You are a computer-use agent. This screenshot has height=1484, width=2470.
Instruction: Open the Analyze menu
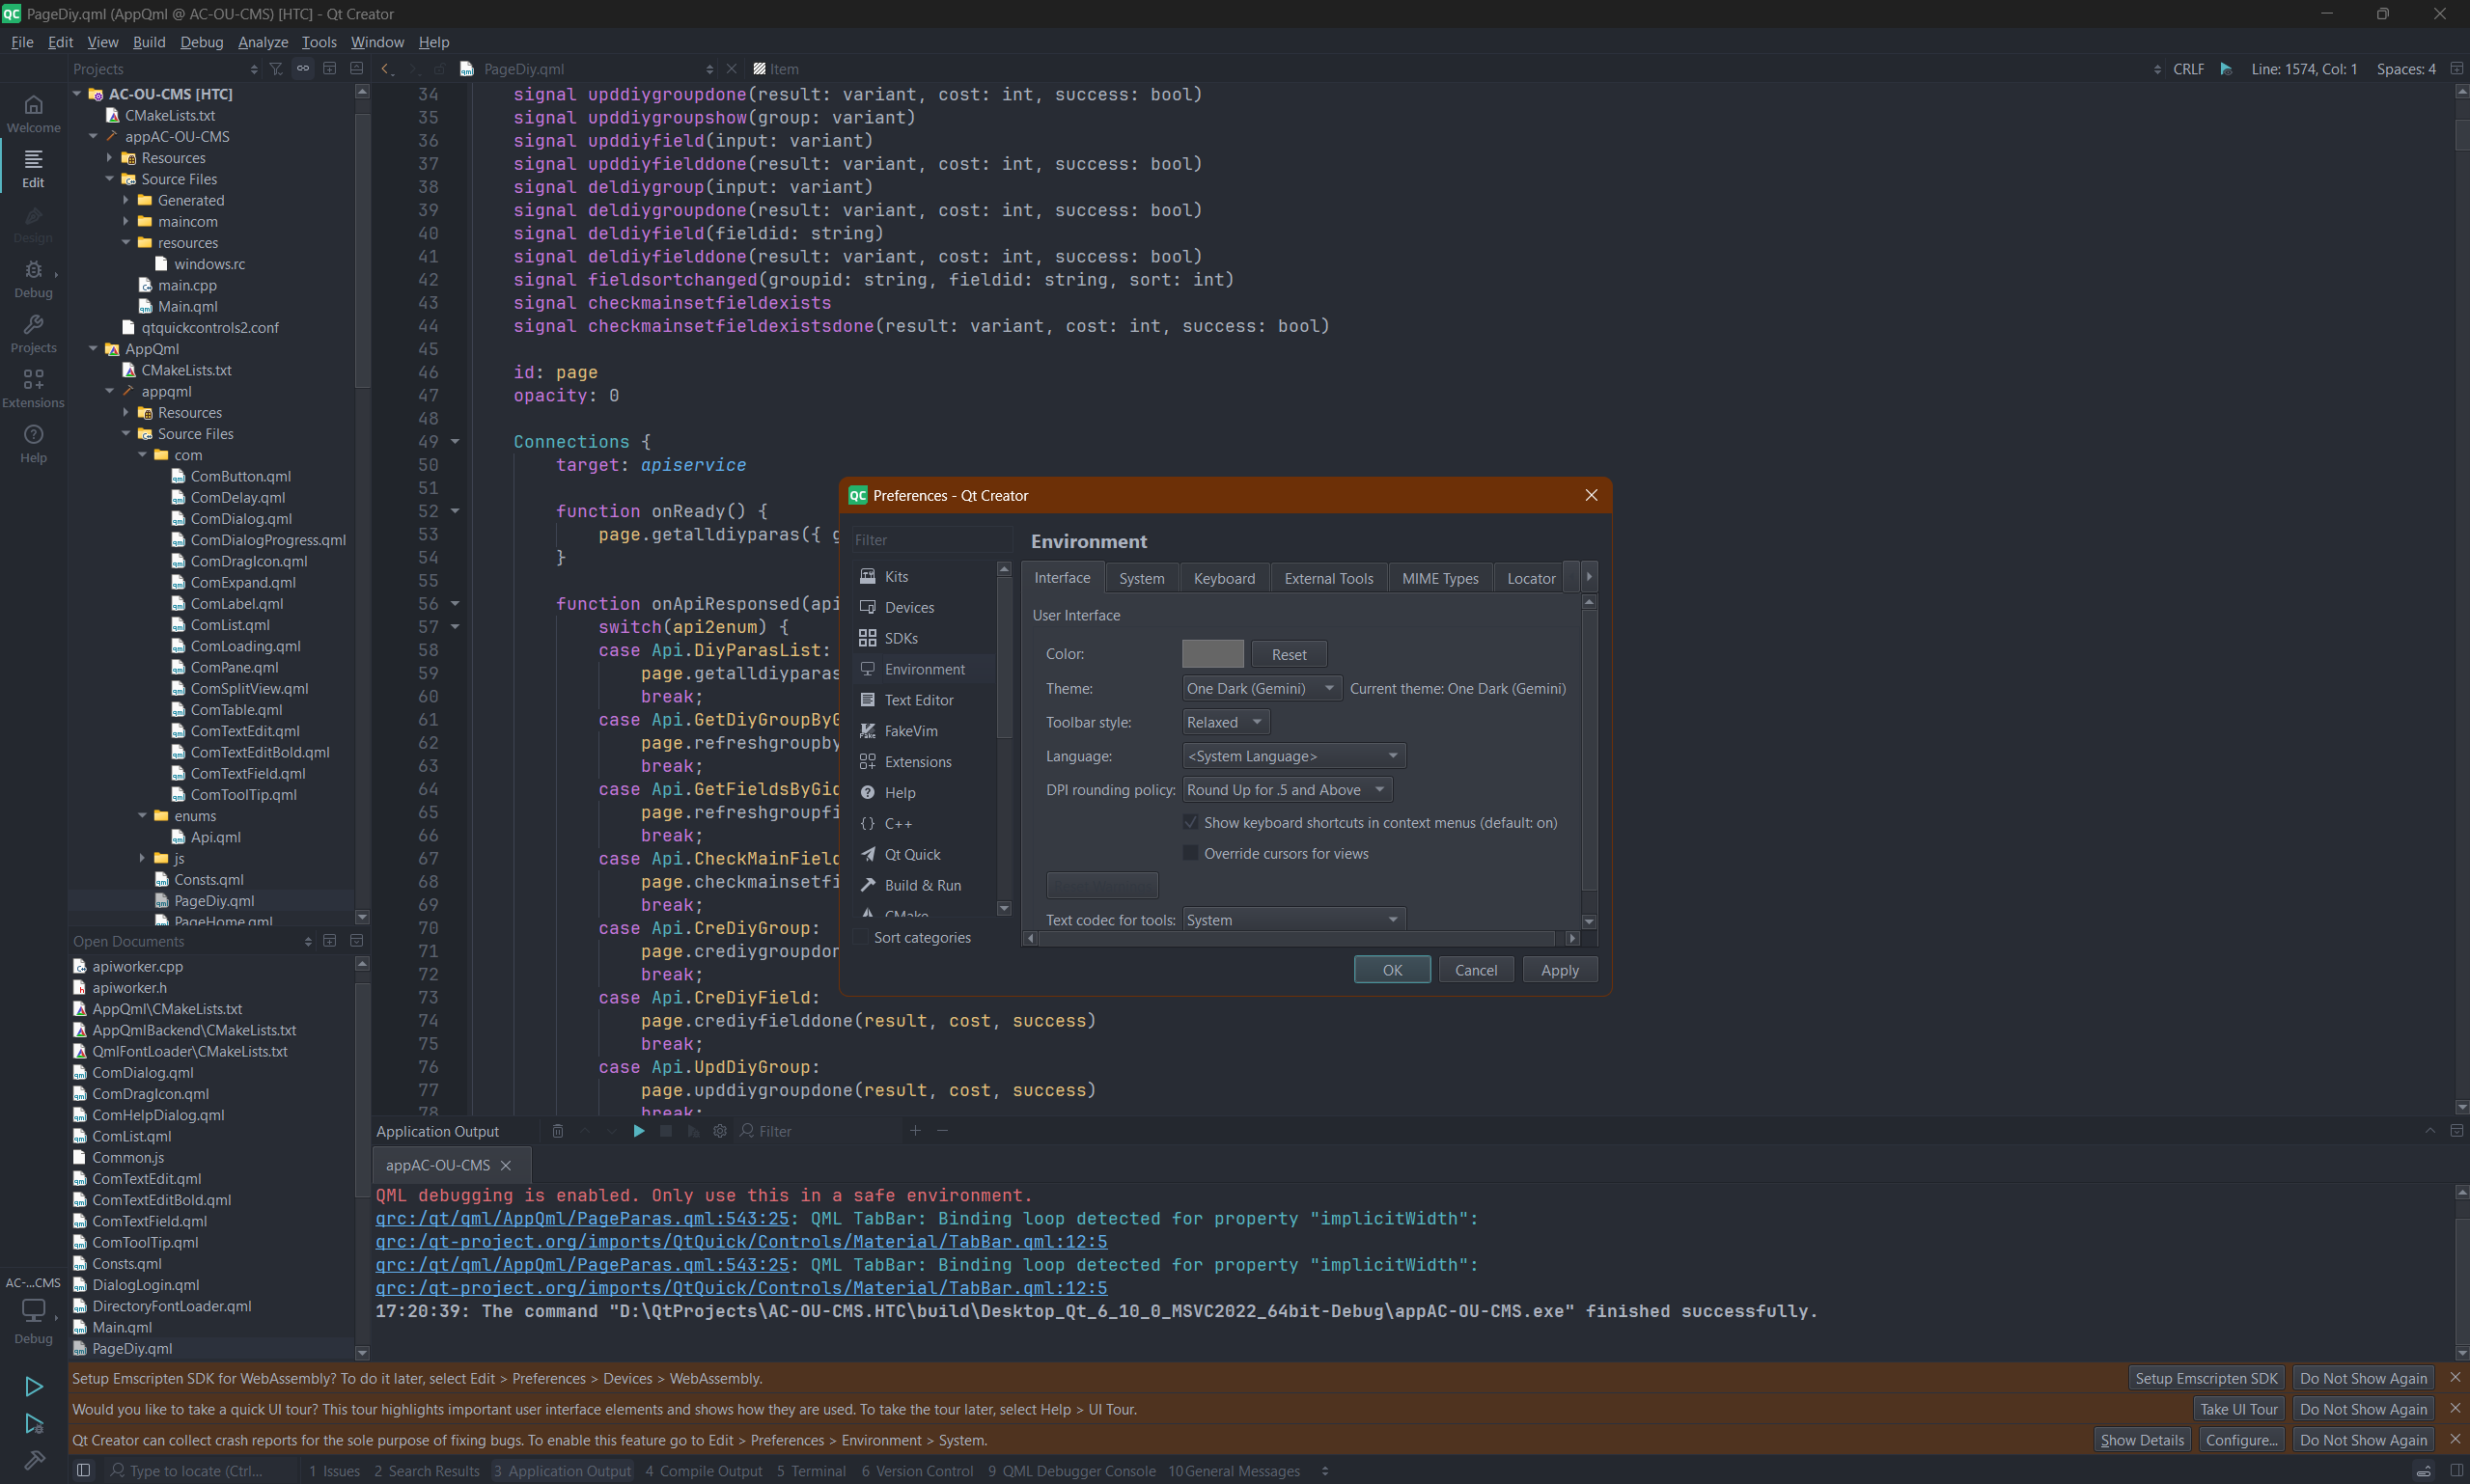point(263,42)
